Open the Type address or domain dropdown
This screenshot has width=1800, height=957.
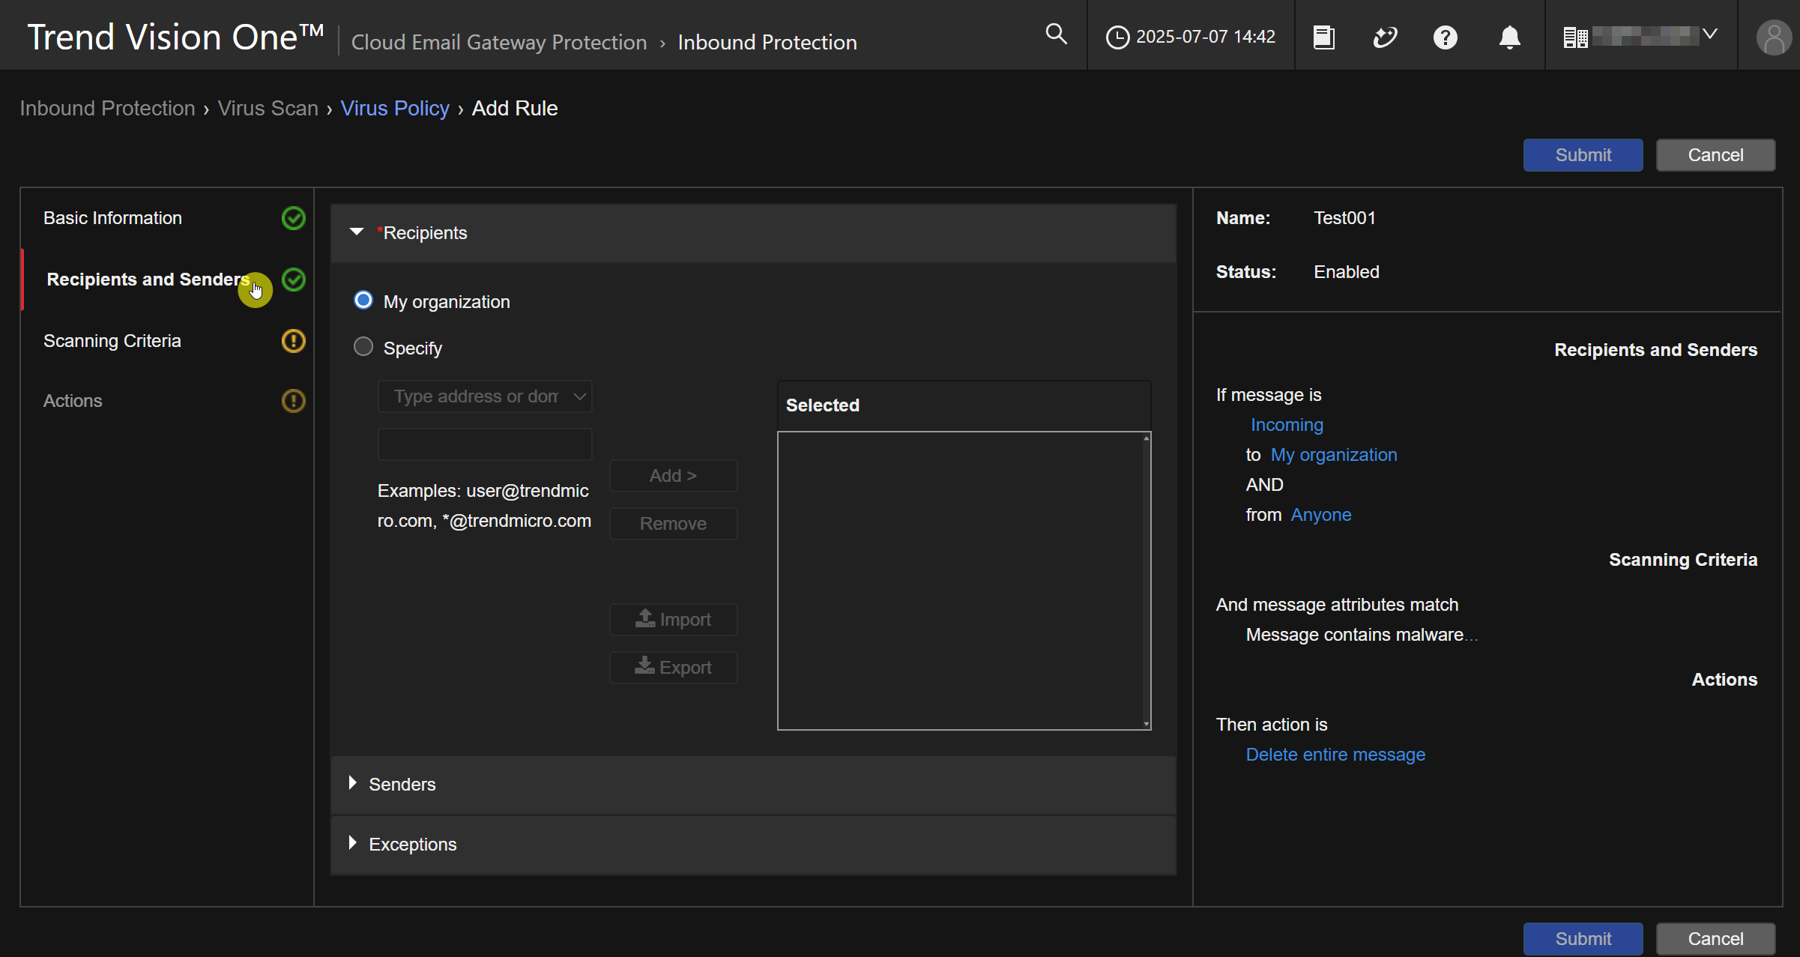click(x=485, y=396)
